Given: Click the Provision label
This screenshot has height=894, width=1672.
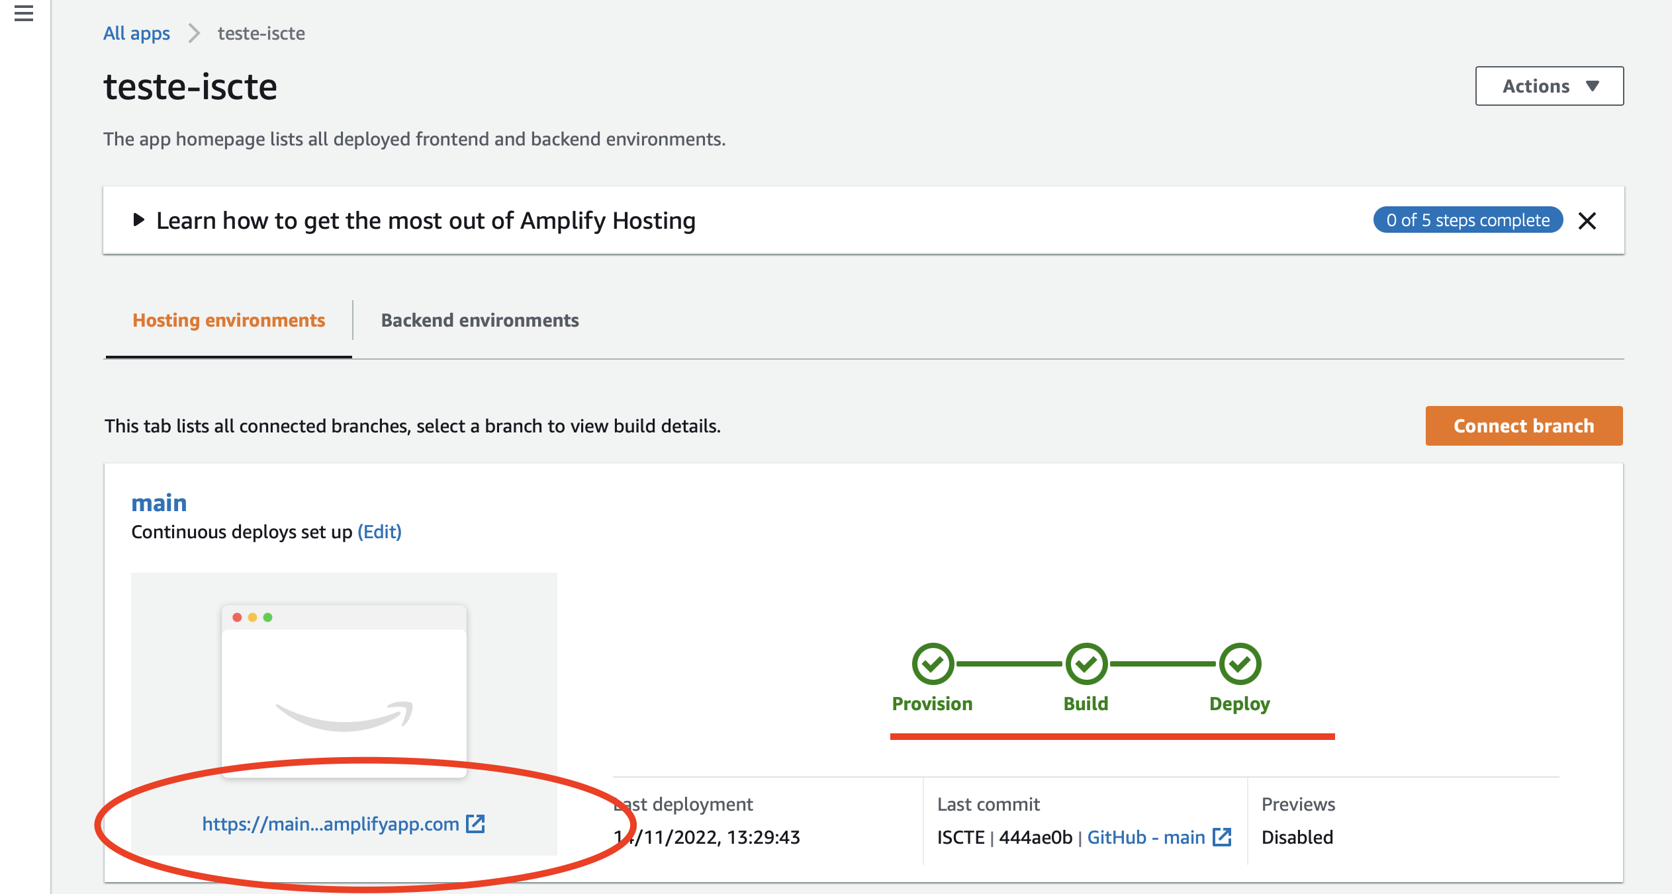Looking at the screenshot, I should 932,704.
